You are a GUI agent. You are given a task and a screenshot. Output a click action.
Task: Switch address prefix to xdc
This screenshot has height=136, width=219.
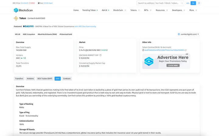[x=188, y=3]
